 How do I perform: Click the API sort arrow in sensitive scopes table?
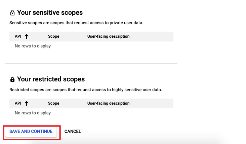pos(27,36)
